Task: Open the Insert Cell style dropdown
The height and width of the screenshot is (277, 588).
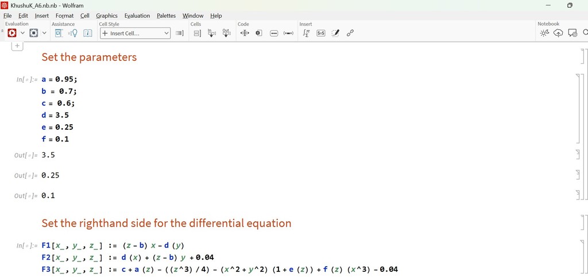Action: [x=136, y=33]
